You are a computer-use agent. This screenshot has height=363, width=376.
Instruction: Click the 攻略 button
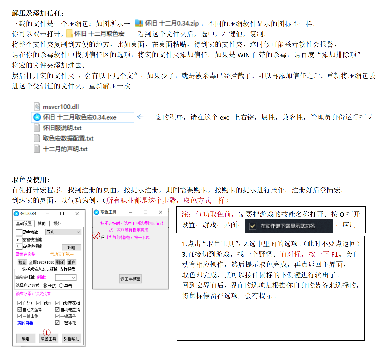[x=71, y=248]
